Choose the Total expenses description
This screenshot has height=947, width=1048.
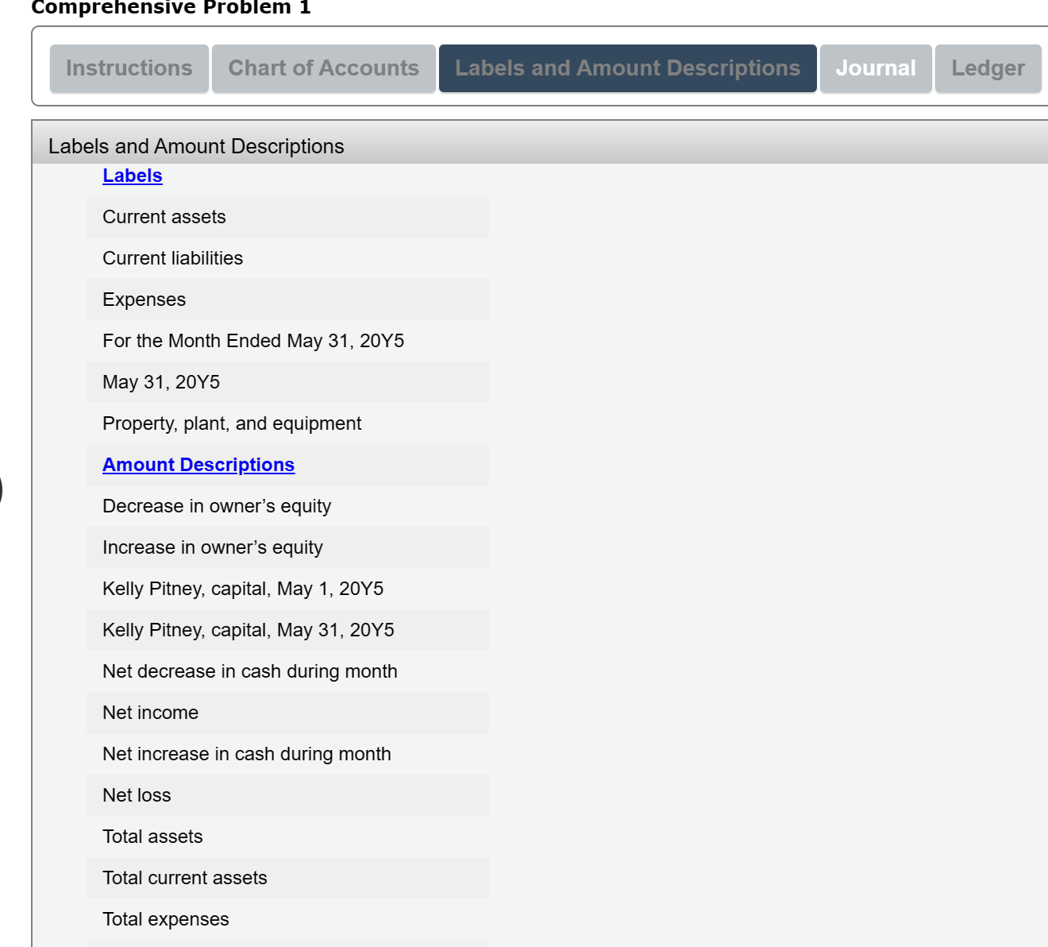[x=165, y=919]
